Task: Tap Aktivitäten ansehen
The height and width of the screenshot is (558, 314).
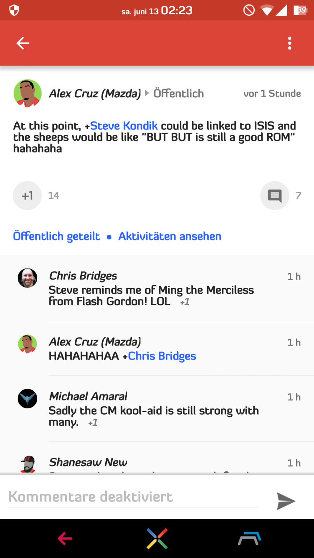Action: tap(170, 236)
